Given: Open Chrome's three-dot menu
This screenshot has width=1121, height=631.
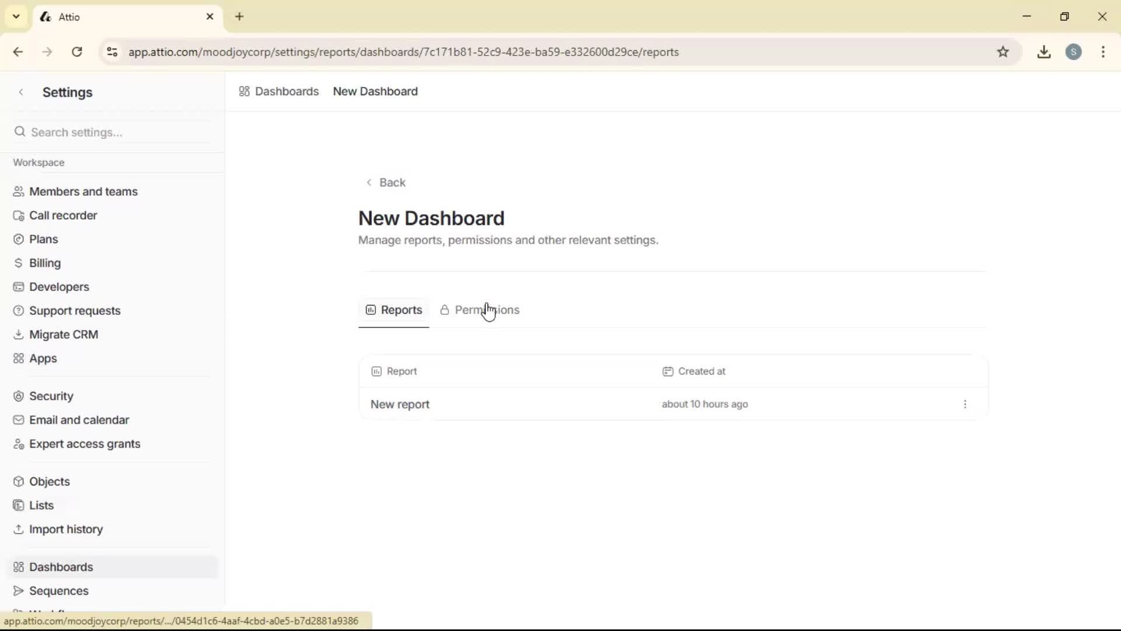Looking at the screenshot, I should pos(1103,52).
